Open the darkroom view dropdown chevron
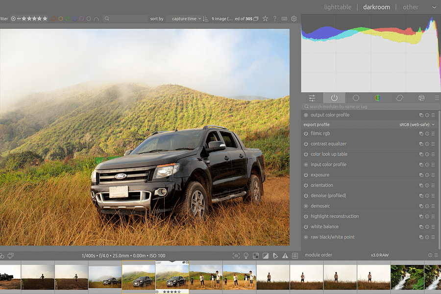Viewport: 441px width, 294px height. point(434,7)
